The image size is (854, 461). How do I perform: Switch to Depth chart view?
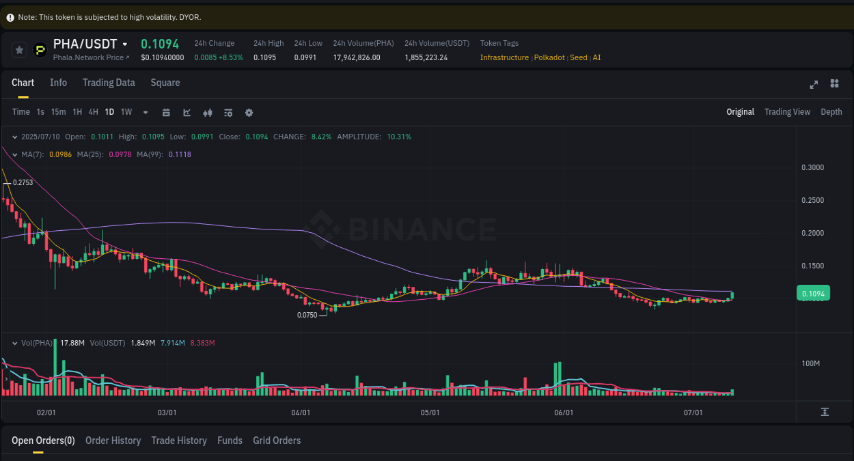831,111
